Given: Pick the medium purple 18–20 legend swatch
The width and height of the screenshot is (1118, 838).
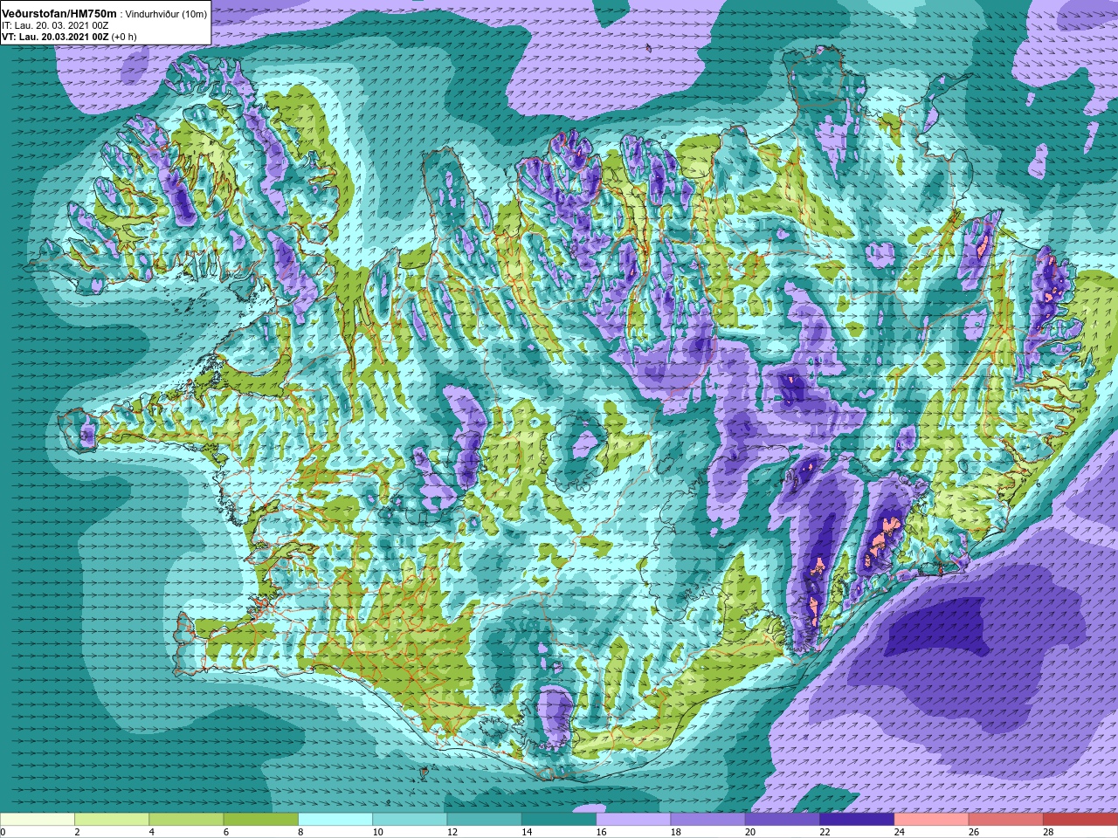Looking at the screenshot, I should click(x=707, y=820).
